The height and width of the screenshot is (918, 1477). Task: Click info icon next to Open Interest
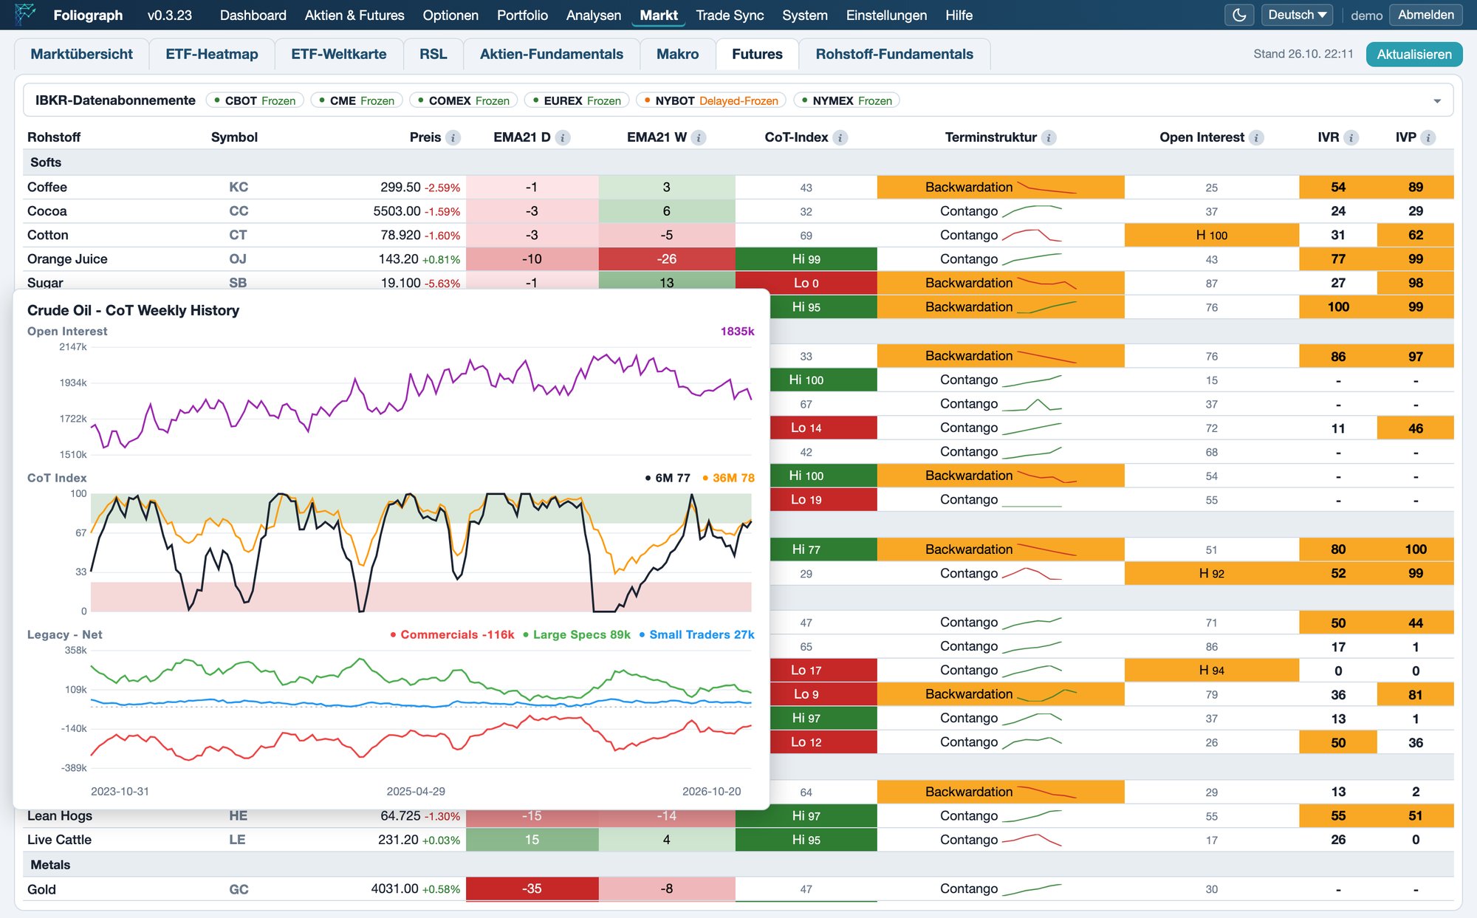pyautogui.click(x=1257, y=137)
